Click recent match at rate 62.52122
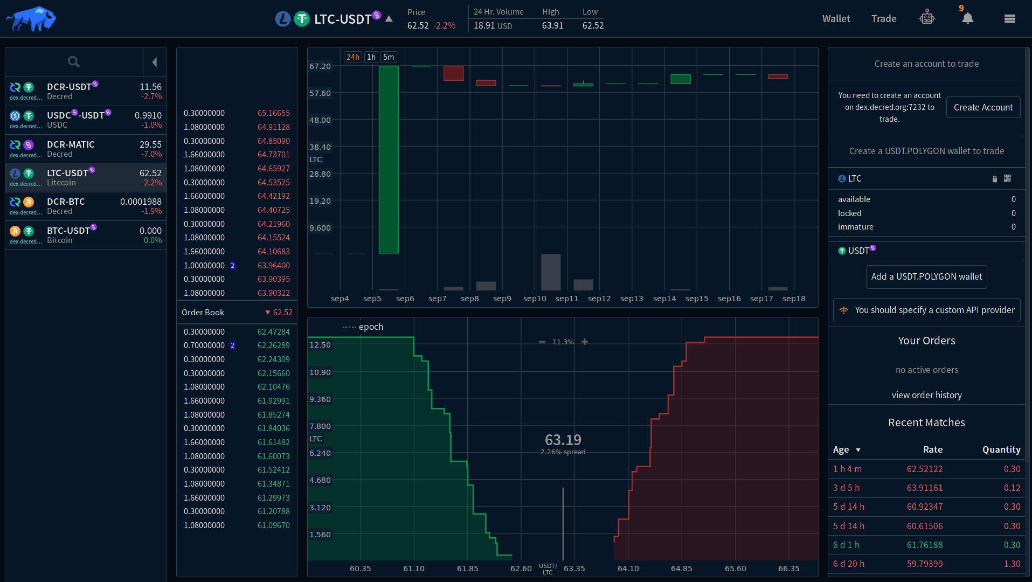Image resolution: width=1032 pixels, height=582 pixels. coord(926,469)
